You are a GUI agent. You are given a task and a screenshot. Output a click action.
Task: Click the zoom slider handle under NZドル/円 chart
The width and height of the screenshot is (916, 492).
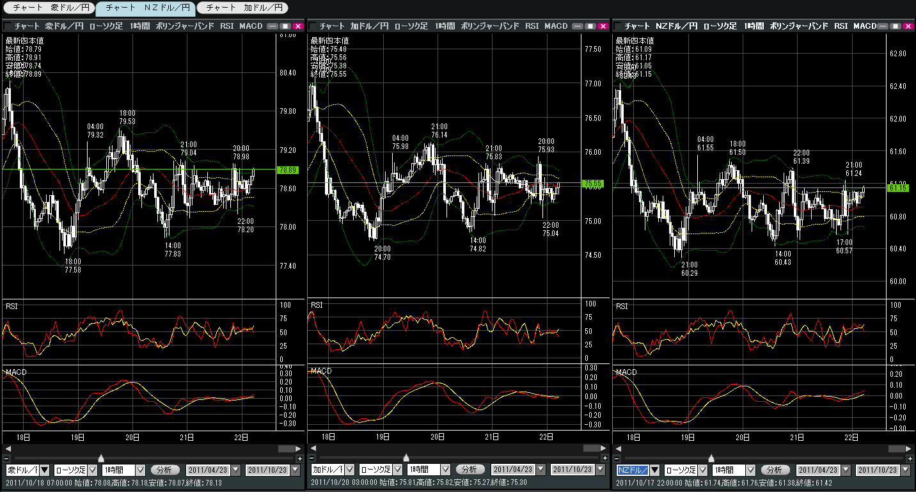pos(711,458)
